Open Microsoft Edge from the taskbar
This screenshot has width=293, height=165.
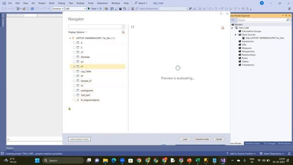pos(114,160)
